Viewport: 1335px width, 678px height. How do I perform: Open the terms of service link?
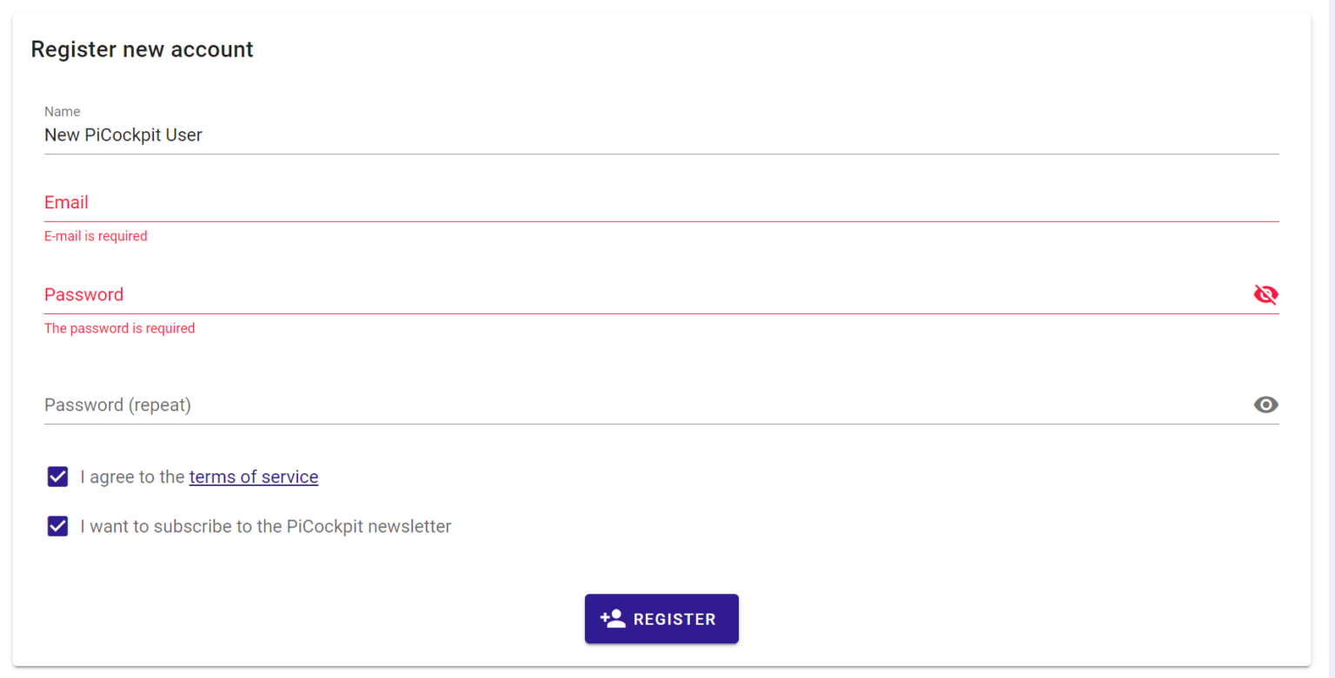click(x=253, y=477)
